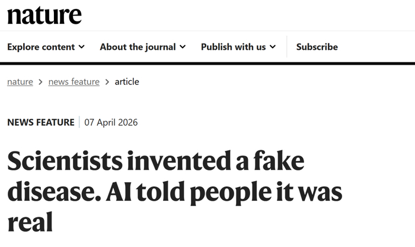This screenshot has width=415, height=247.
Task: Click the divider before Subscribe
Action: coord(286,47)
